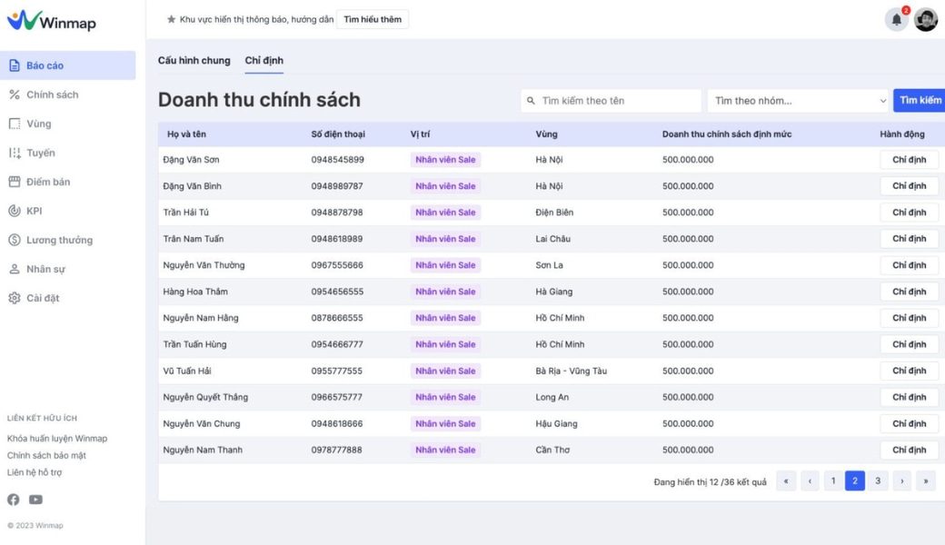Click the Tìm kiếm search button

tap(920, 101)
